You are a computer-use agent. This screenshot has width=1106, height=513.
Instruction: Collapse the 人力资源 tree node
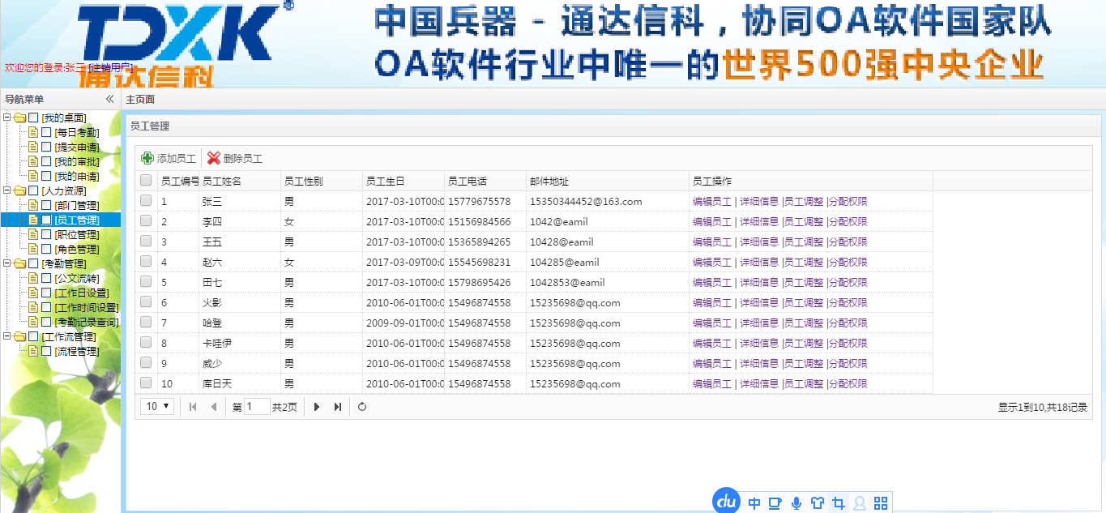pyautogui.click(x=7, y=191)
